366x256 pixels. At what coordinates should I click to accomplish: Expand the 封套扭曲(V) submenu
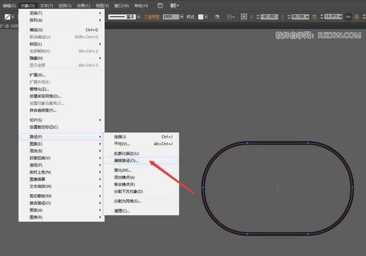point(61,158)
